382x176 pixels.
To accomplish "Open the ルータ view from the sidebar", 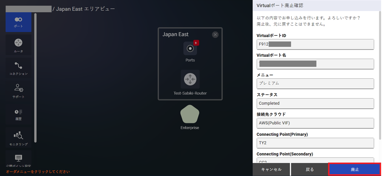I will [18, 45].
